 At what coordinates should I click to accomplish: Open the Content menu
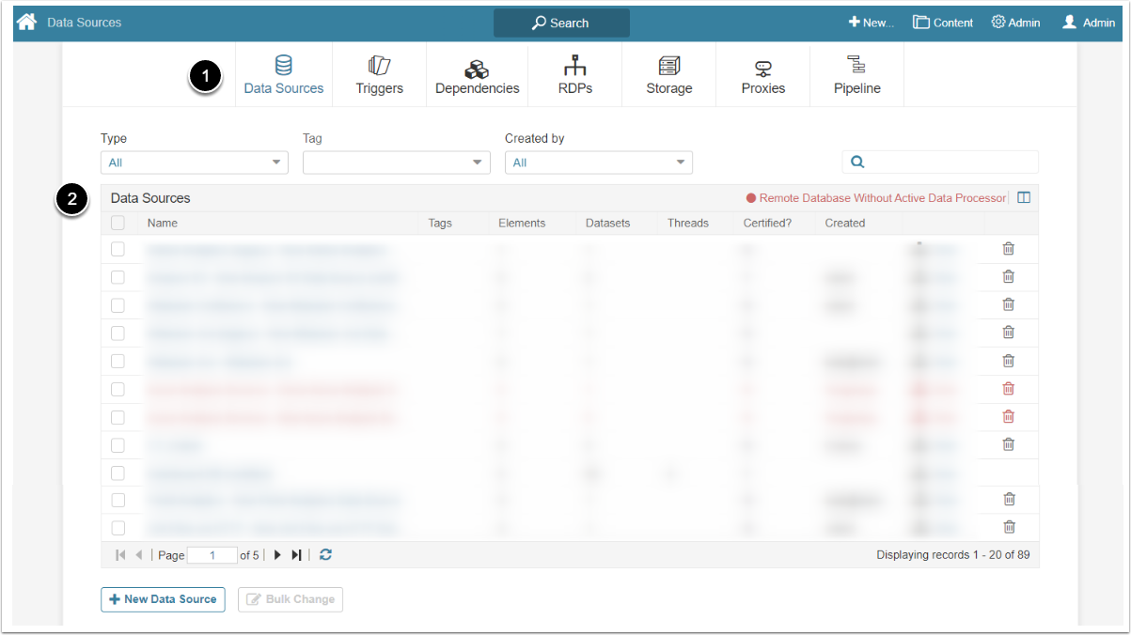[943, 23]
